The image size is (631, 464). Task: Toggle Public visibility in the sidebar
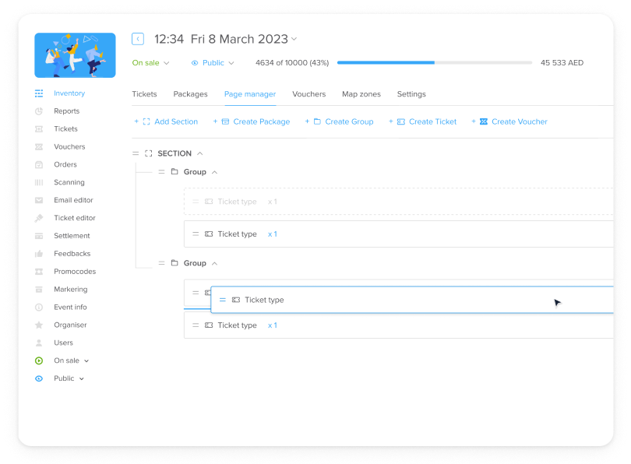point(62,378)
